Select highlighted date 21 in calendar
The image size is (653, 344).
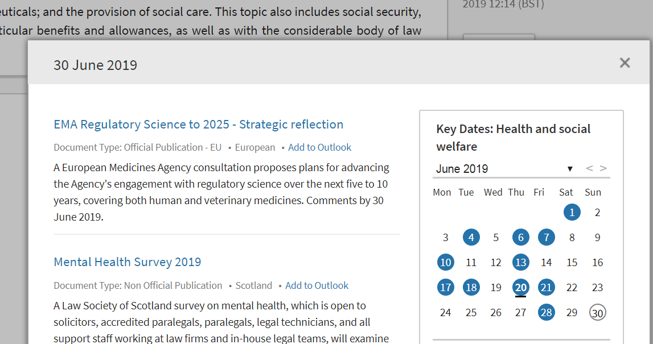(x=546, y=288)
